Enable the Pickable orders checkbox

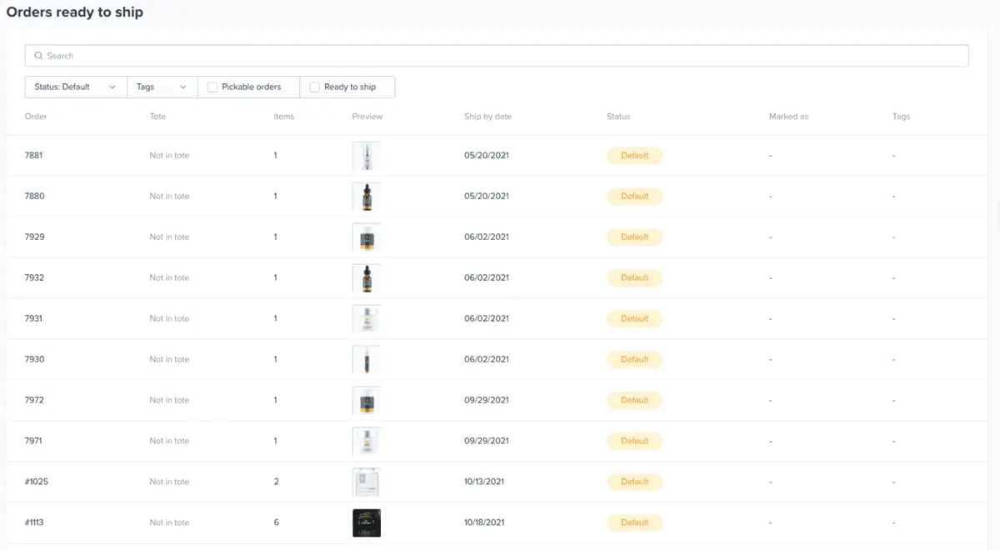click(x=212, y=87)
